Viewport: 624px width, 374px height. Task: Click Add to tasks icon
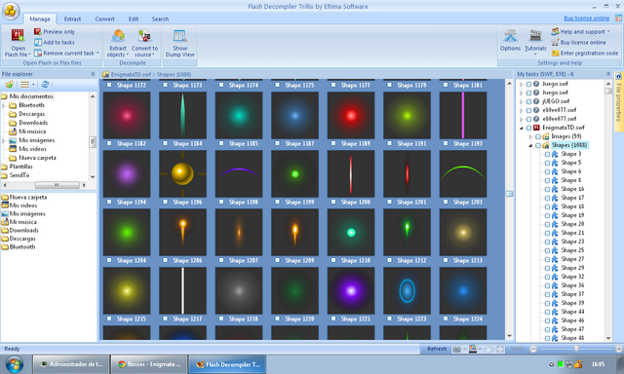click(x=37, y=42)
